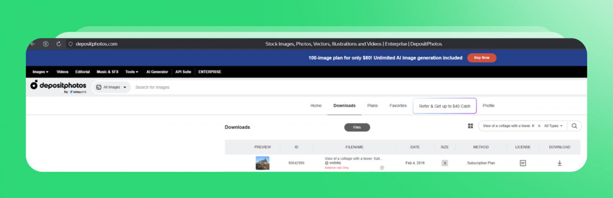The width and height of the screenshot is (613, 198).
Task: Click the depositphotos logo
Action: click(59, 86)
